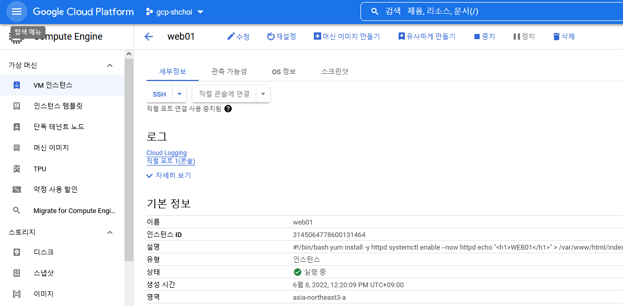Click the 스냅샷 sidebar icon

coord(16,273)
